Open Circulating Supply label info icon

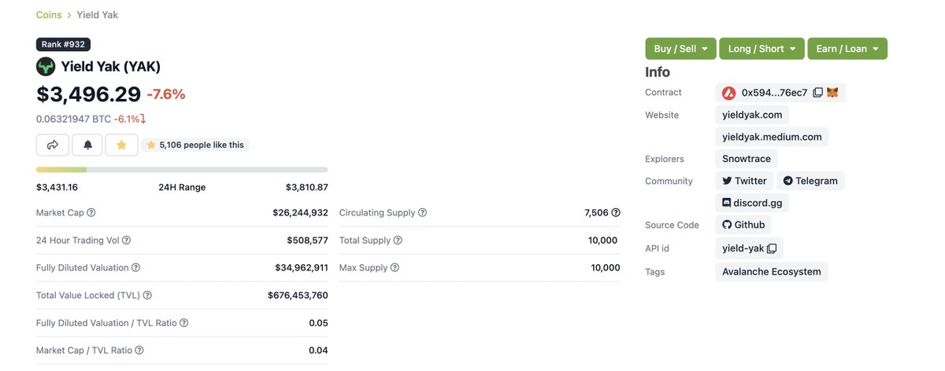click(423, 213)
